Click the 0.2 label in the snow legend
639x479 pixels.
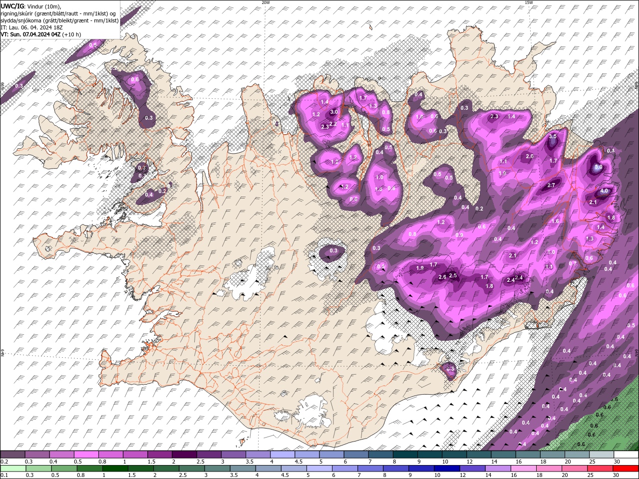(x=4, y=462)
